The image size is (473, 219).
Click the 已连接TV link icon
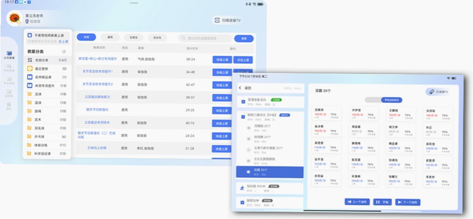pos(432,92)
